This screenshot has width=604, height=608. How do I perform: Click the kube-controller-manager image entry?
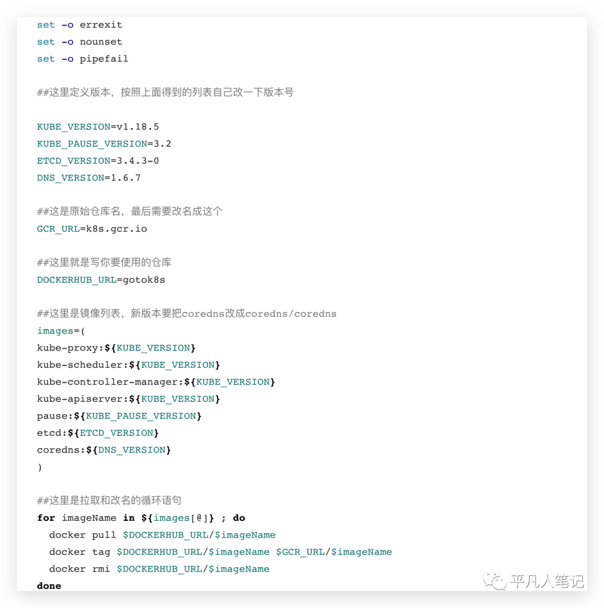click(156, 382)
